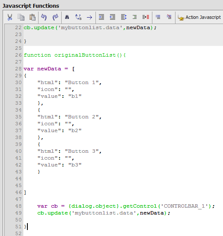
Task: Comment lines with the blue list icon
Action: click(x=158, y=17)
